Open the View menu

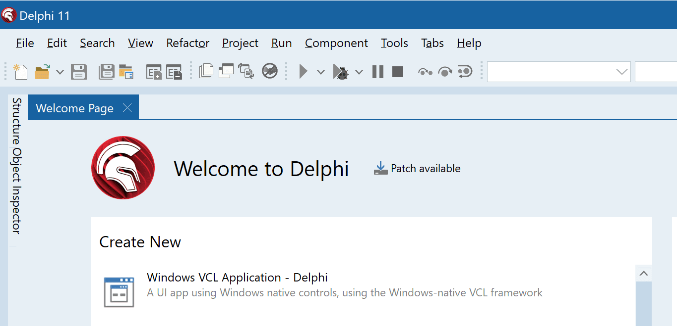140,43
